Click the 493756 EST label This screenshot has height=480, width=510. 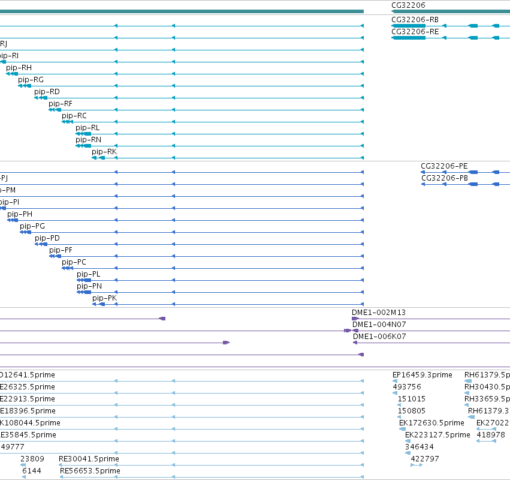tap(407, 387)
